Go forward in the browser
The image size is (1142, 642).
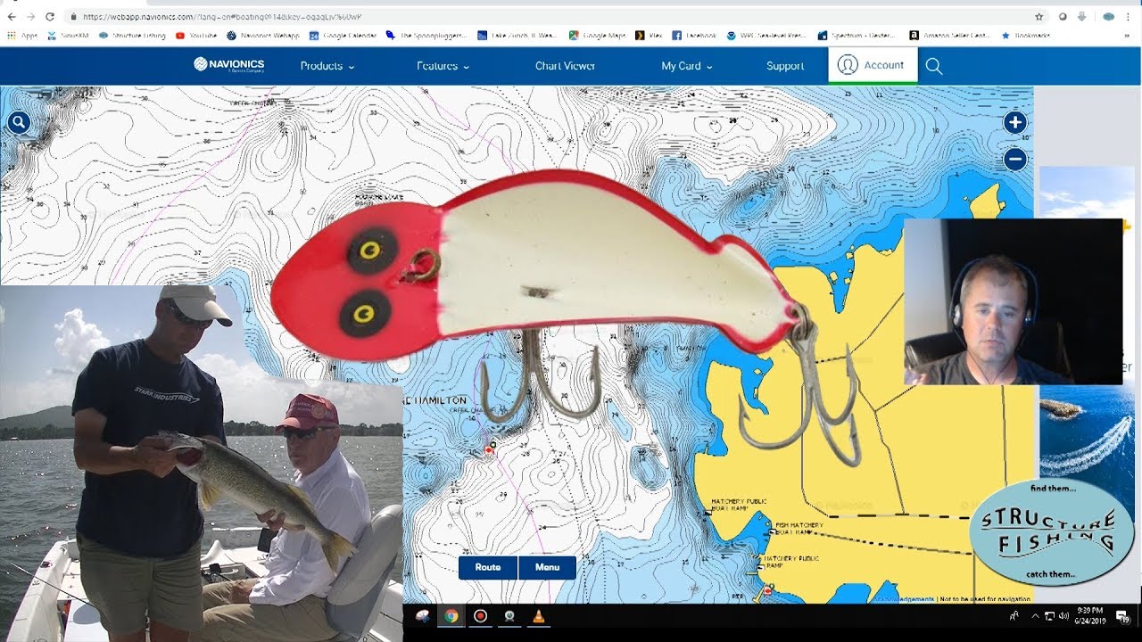point(30,17)
